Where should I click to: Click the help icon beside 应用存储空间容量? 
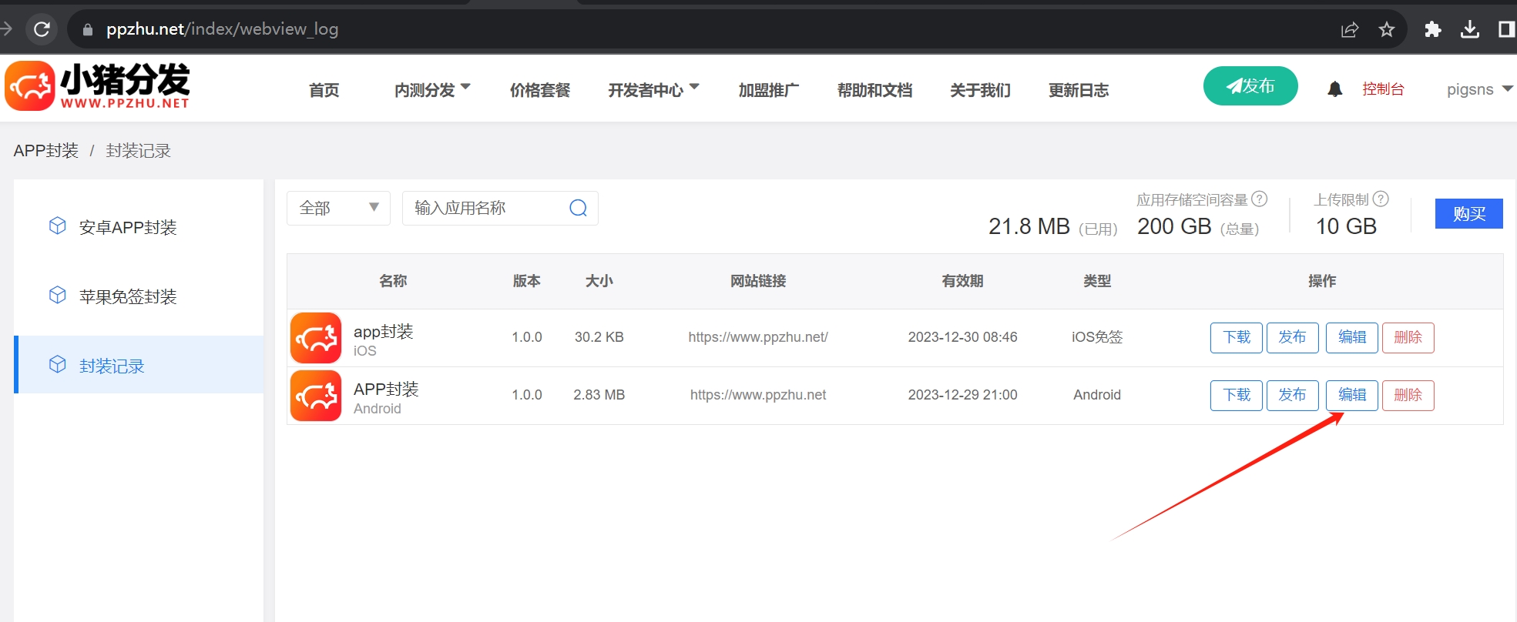pyautogui.click(x=1260, y=199)
